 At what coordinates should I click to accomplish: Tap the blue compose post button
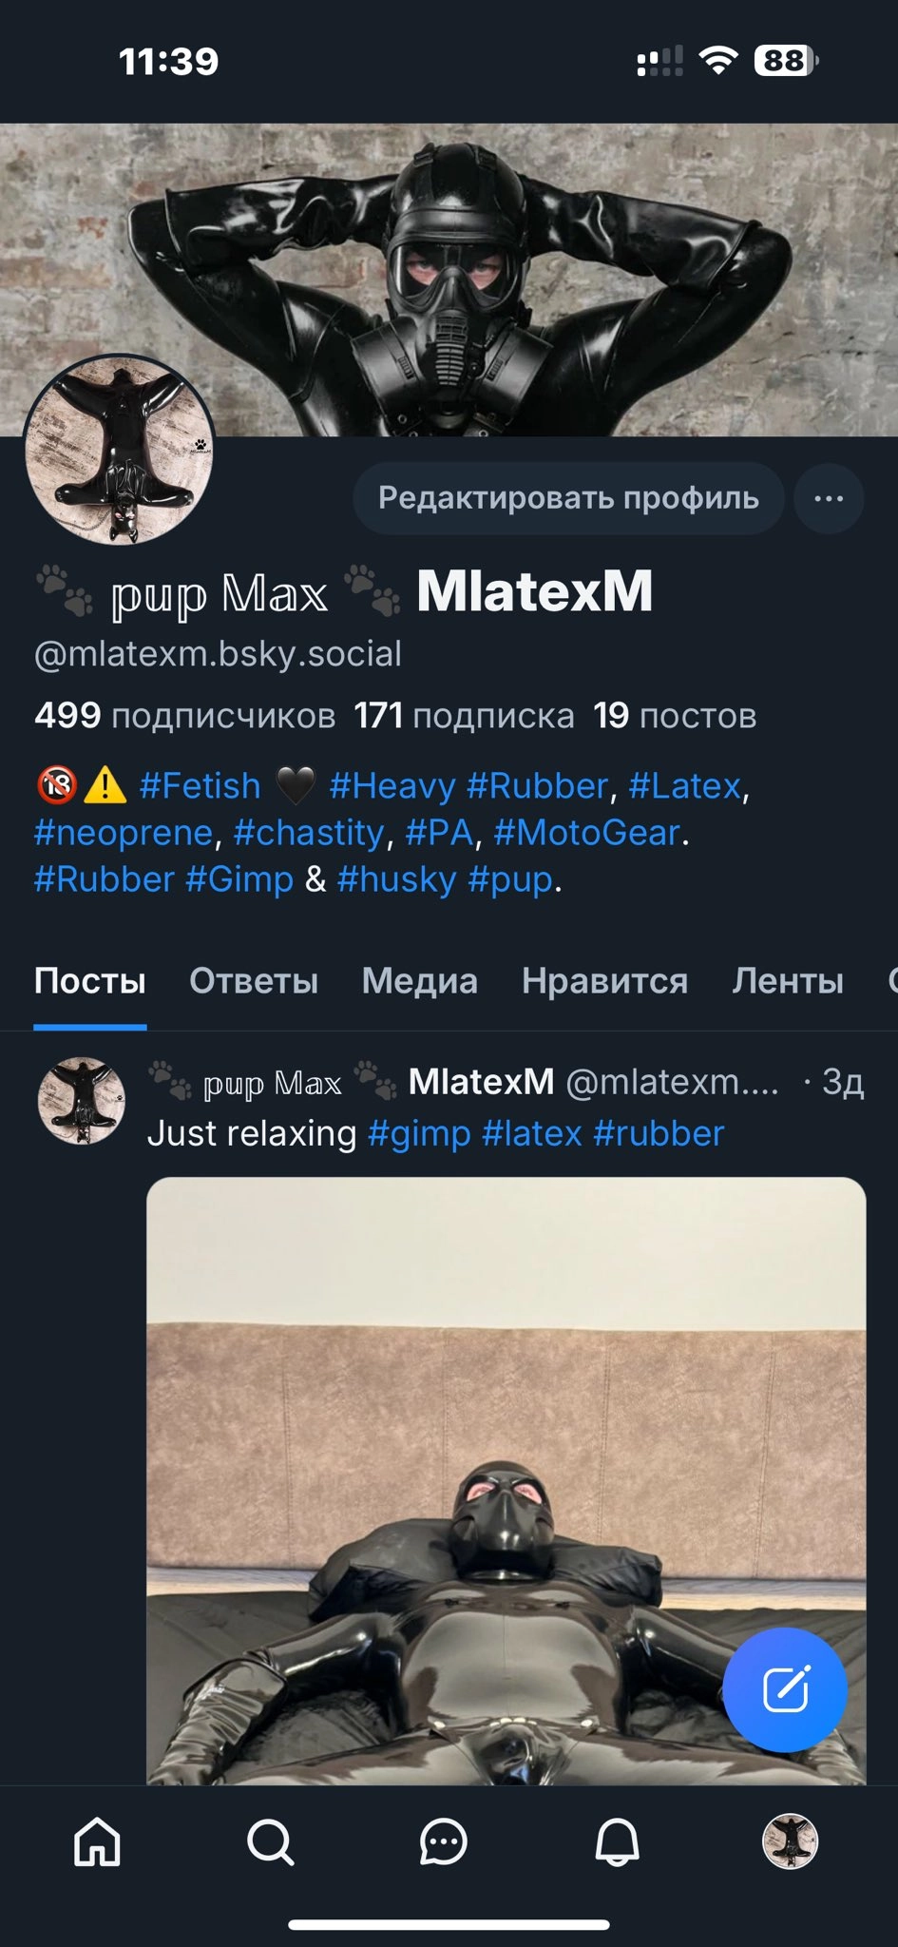(x=785, y=1689)
